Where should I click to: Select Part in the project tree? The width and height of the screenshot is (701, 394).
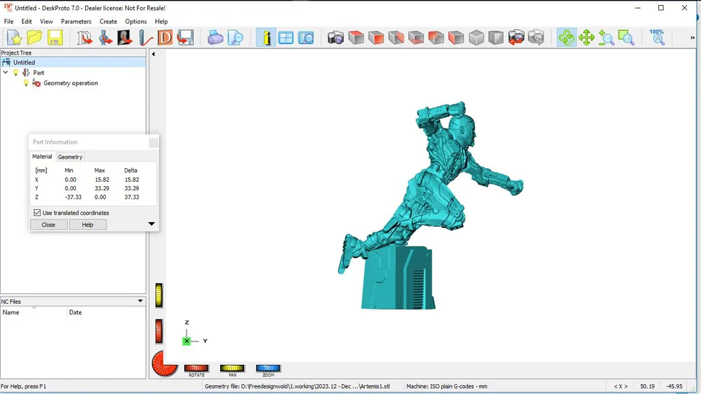38,73
